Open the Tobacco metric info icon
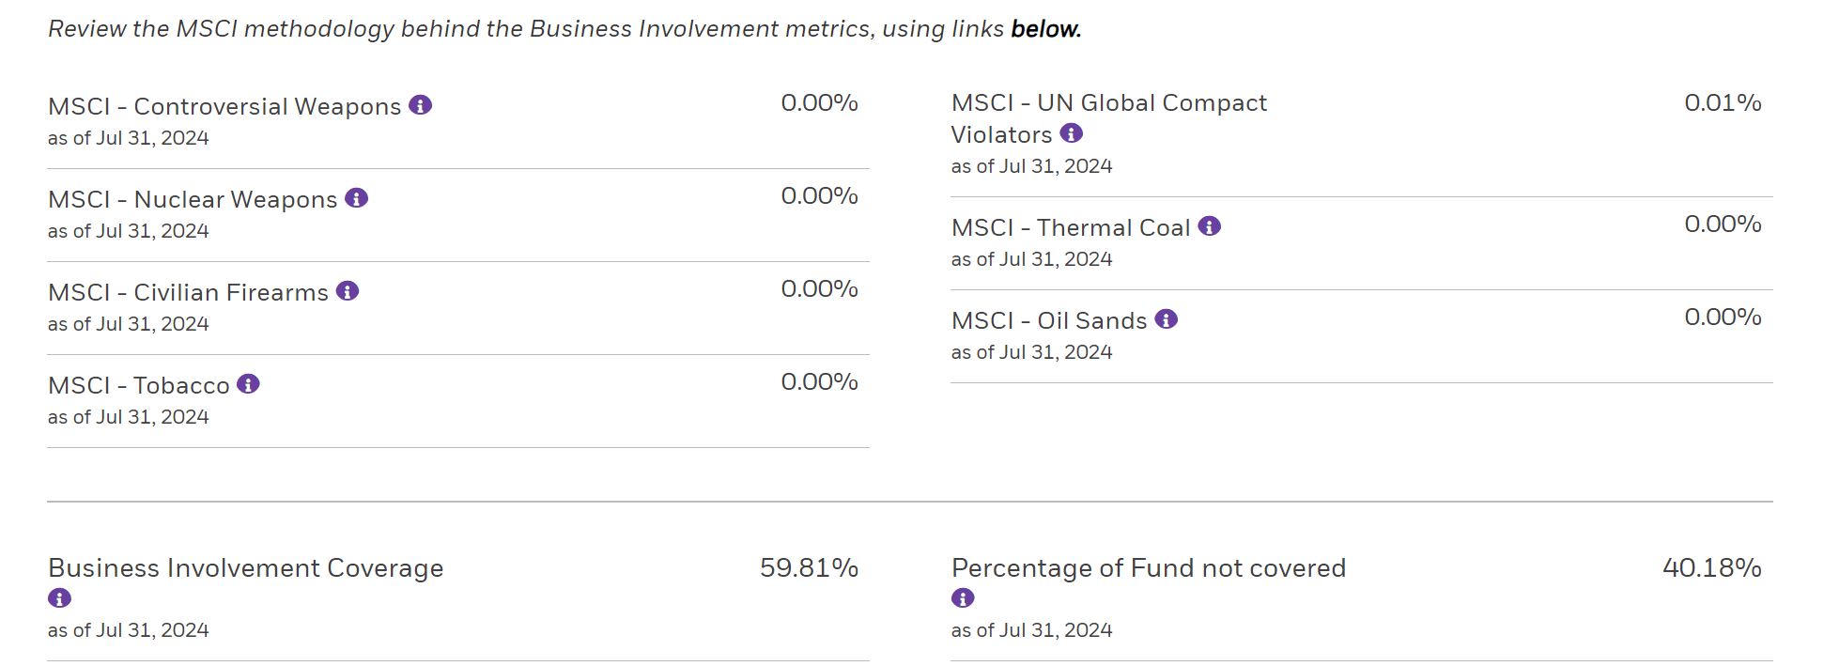 248,384
